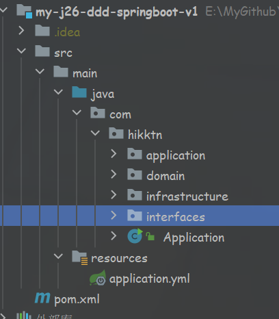Click the blue java source folder icon
Image resolution: width=279 pixels, height=319 pixels.
click(x=79, y=92)
